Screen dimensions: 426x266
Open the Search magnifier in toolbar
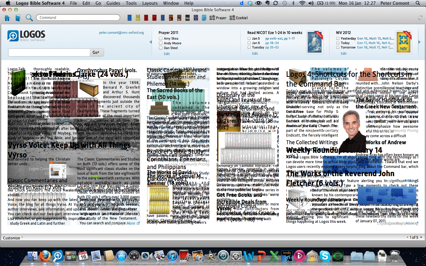[x=29, y=18]
